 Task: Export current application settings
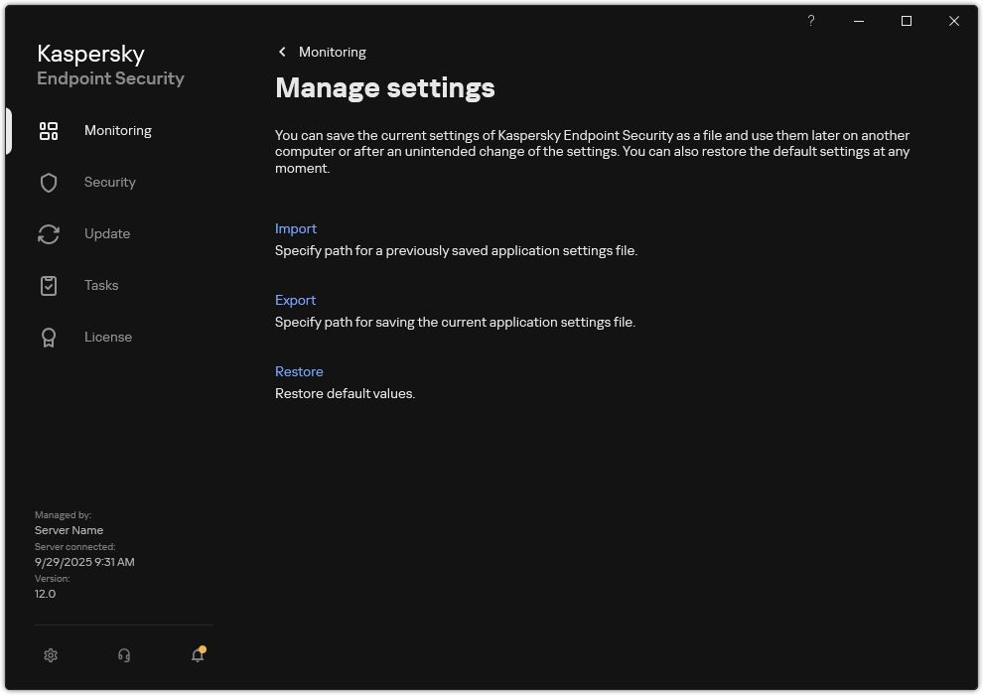[x=295, y=300]
